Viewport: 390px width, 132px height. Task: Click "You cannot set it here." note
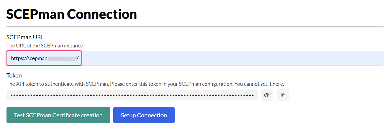(x=259, y=84)
